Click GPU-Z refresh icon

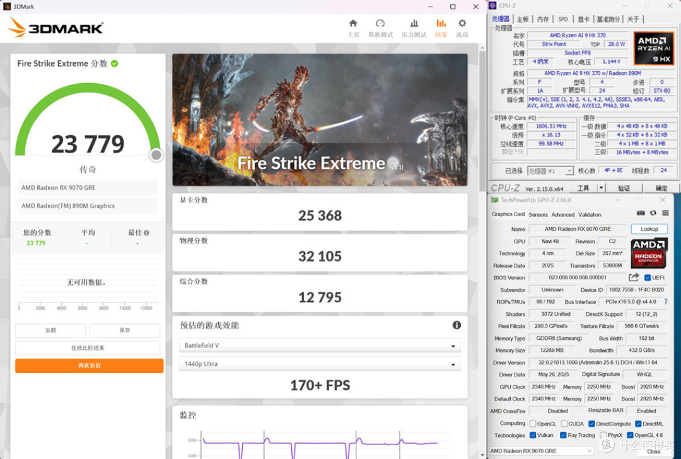pyautogui.click(x=653, y=213)
